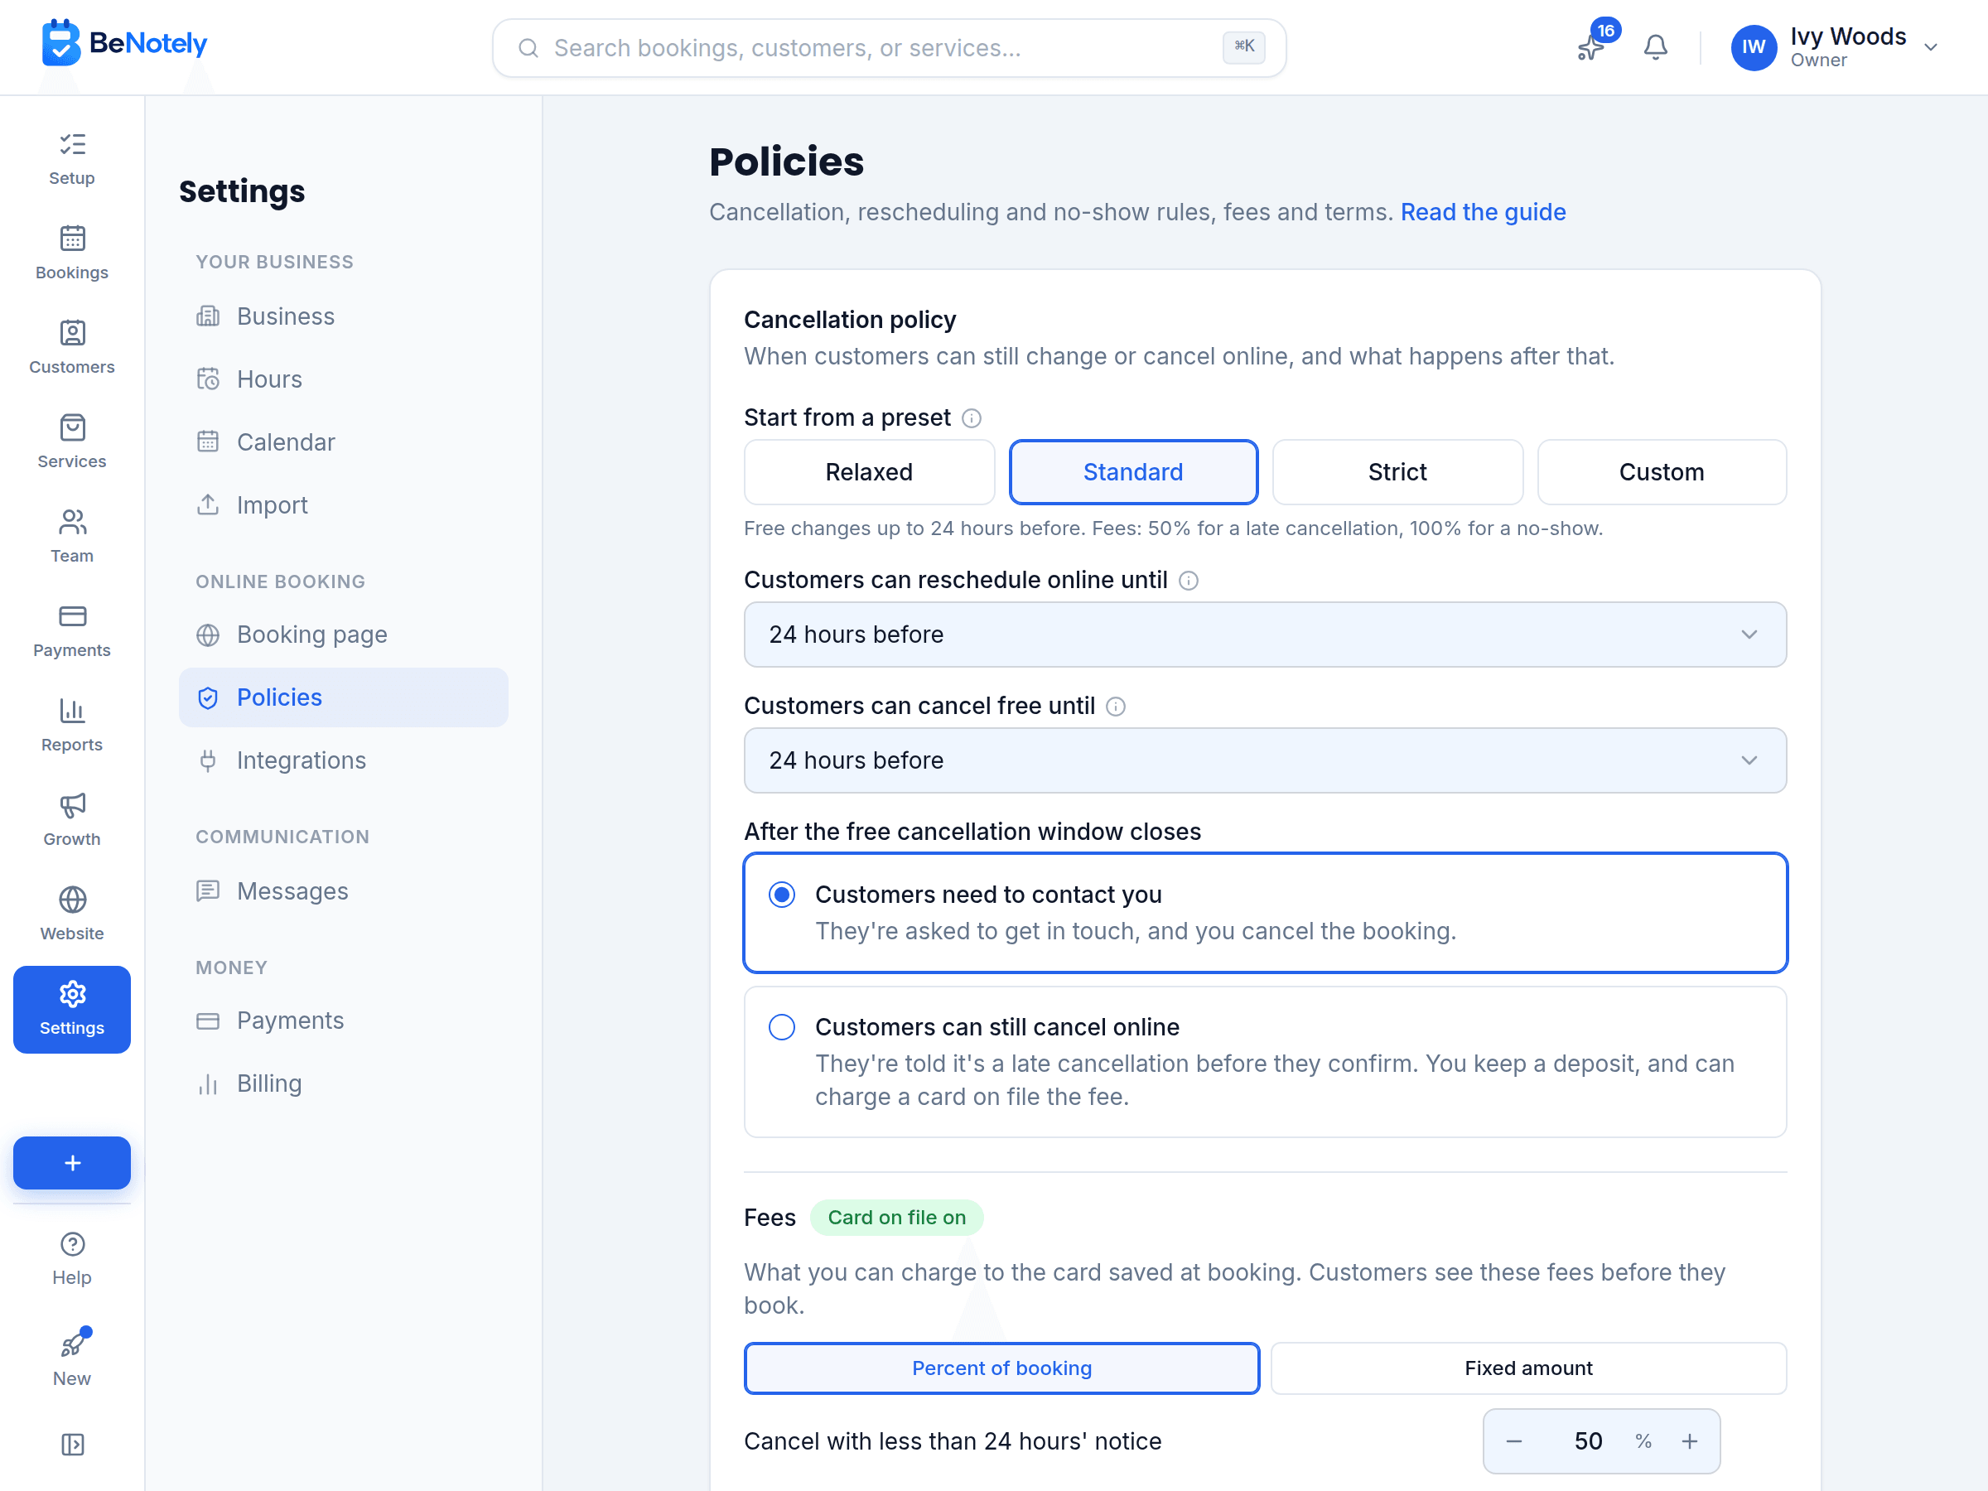Open Business settings
This screenshot has width=1988, height=1491.
pyautogui.click(x=343, y=316)
